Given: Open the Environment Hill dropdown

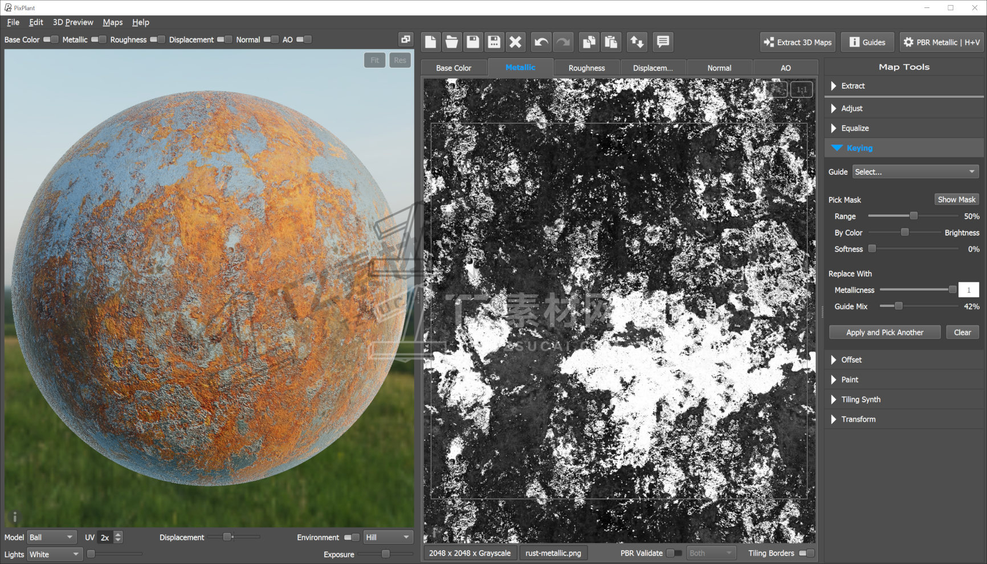Looking at the screenshot, I should click(x=388, y=537).
